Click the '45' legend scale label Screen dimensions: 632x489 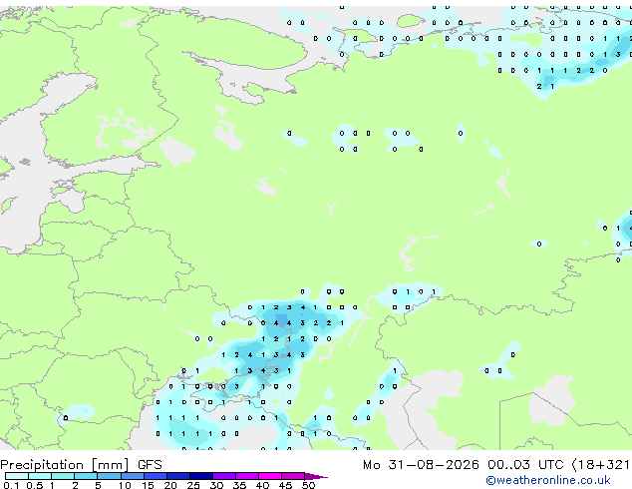(x=286, y=485)
